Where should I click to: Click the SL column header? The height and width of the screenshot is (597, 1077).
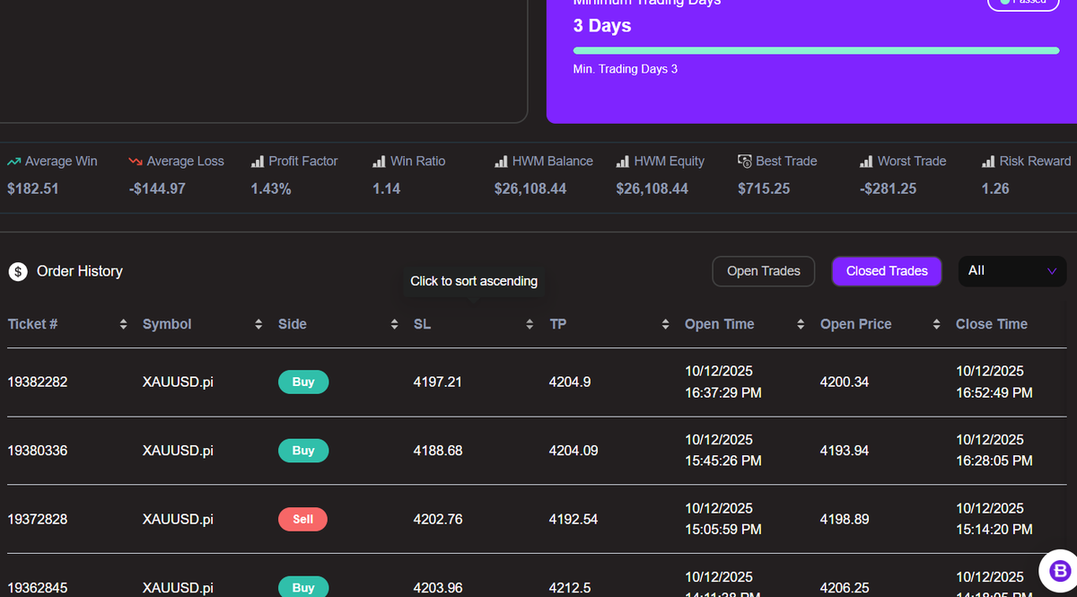422,324
